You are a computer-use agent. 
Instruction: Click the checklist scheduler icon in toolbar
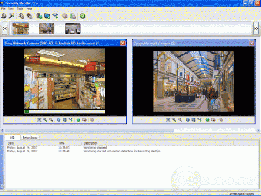tap(73, 16)
